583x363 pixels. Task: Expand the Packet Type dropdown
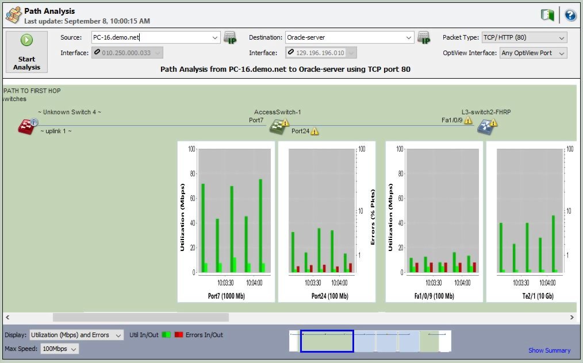pyautogui.click(x=561, y=38)
